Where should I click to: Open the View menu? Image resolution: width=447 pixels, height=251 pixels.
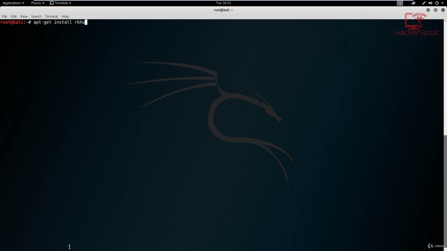coord(24,16)
